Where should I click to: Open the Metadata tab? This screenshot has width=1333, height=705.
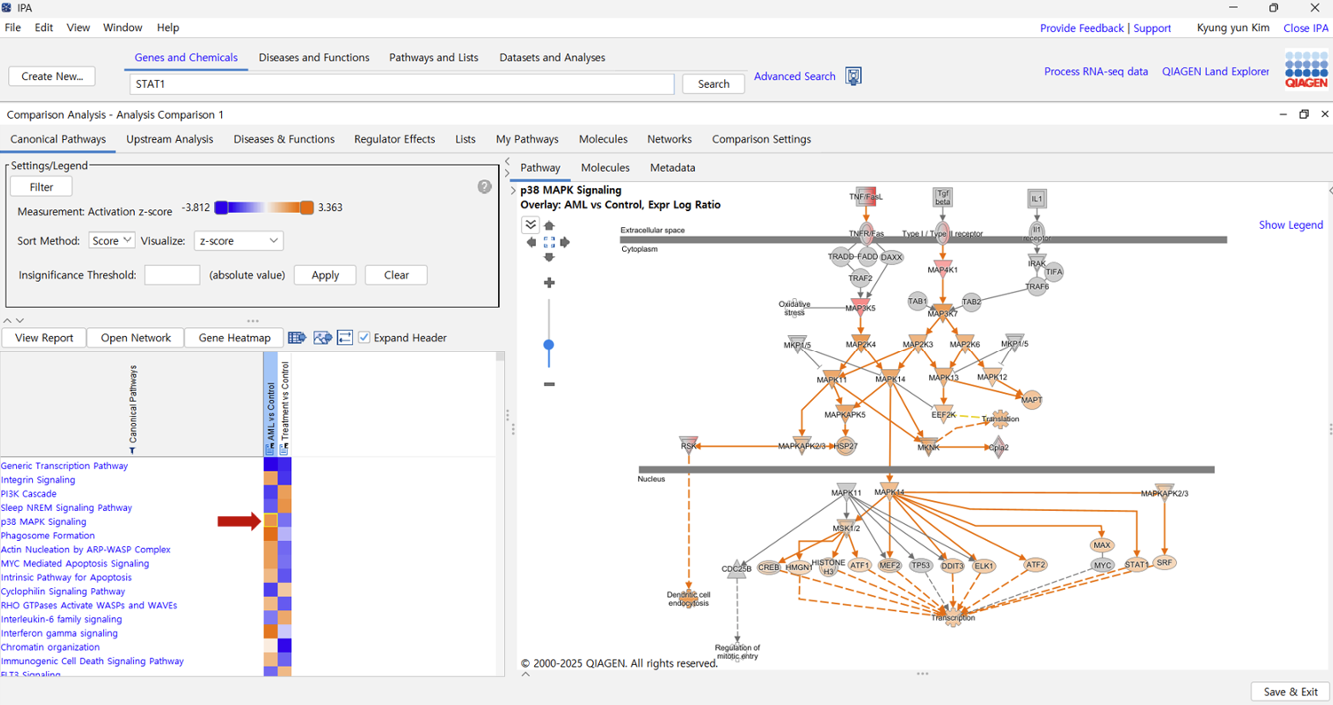[x=673, y=168]
